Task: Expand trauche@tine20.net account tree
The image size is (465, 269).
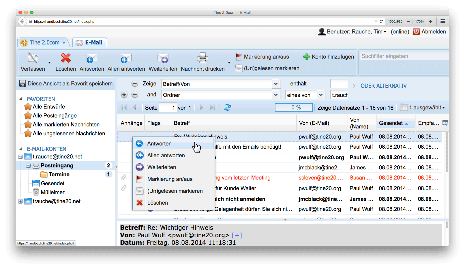Action: click(x=20, y=201)
